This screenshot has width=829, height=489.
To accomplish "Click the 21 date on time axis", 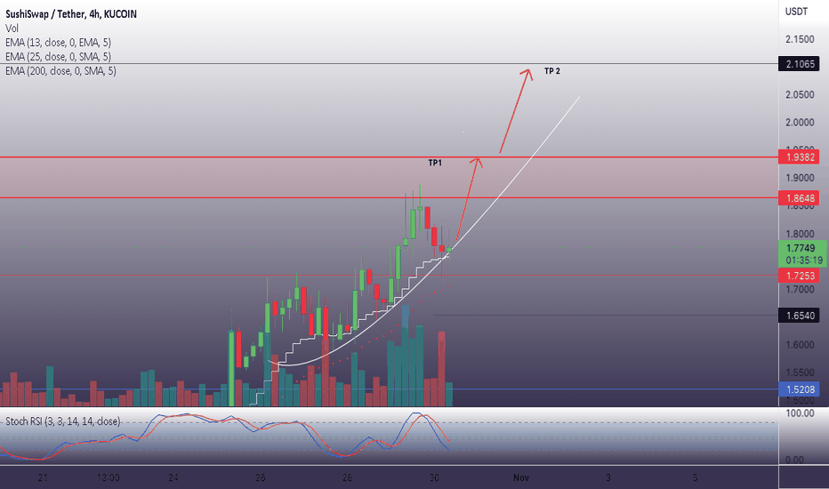I will (43, 478).
